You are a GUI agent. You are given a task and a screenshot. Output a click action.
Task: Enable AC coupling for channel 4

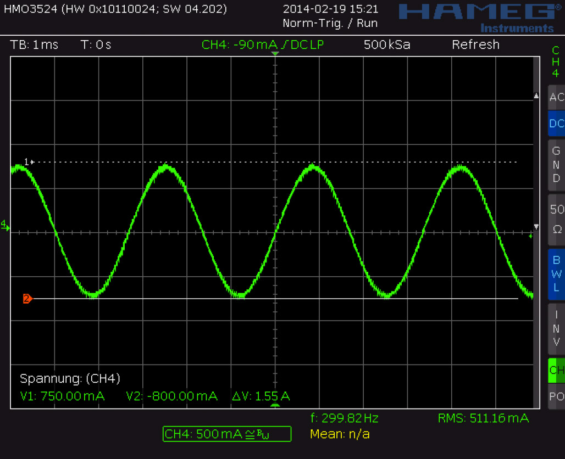(556, 97)
